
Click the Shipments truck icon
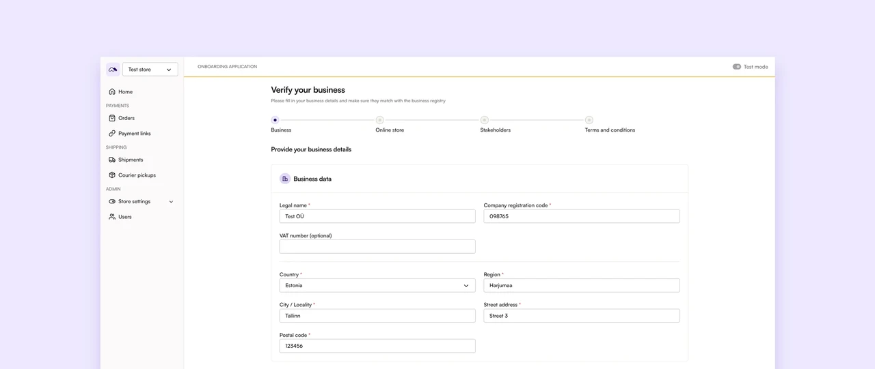tap(112, 160)
